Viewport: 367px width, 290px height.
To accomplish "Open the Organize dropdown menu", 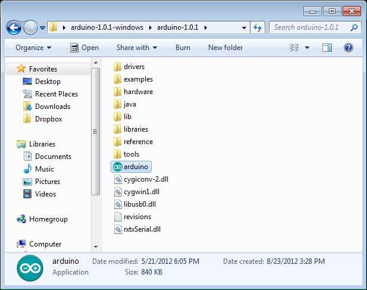I will pos(33,48).
